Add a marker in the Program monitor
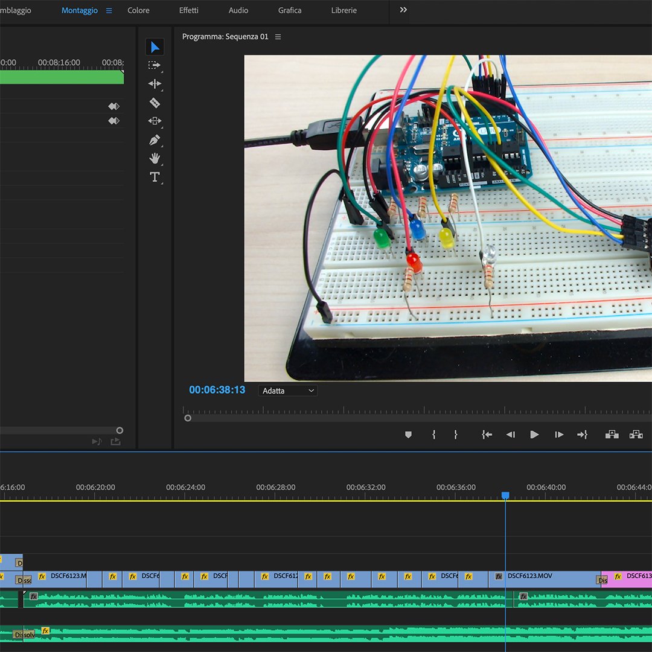Viewport: 652px width, 652px height. [408, 434]
